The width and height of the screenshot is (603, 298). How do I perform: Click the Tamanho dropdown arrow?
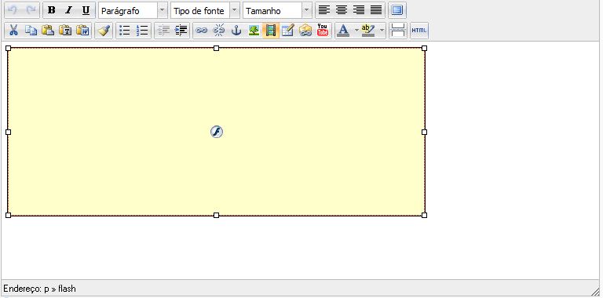tap(307, 11)
